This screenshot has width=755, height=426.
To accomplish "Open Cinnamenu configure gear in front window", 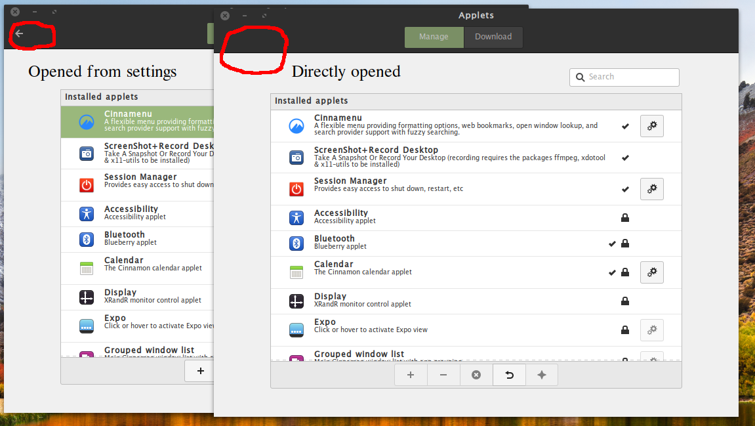I will click(652, 126).
